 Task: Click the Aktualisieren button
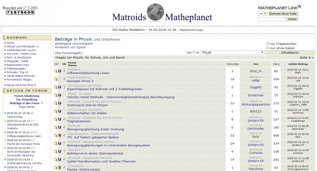tap(289, 52)
